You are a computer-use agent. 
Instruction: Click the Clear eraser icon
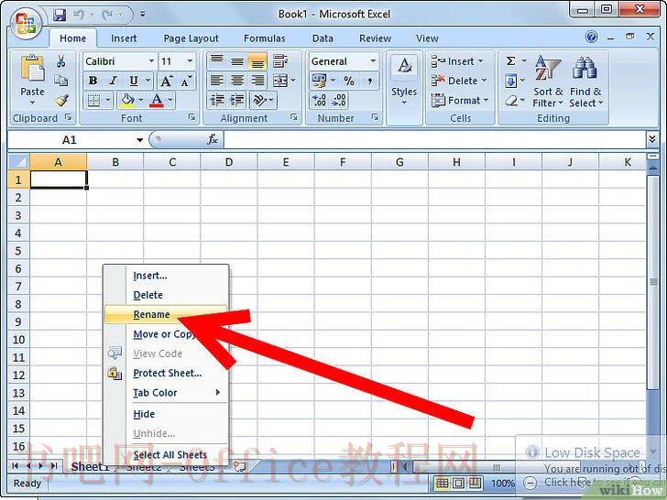pyautogui.click(x=511, y=101)
